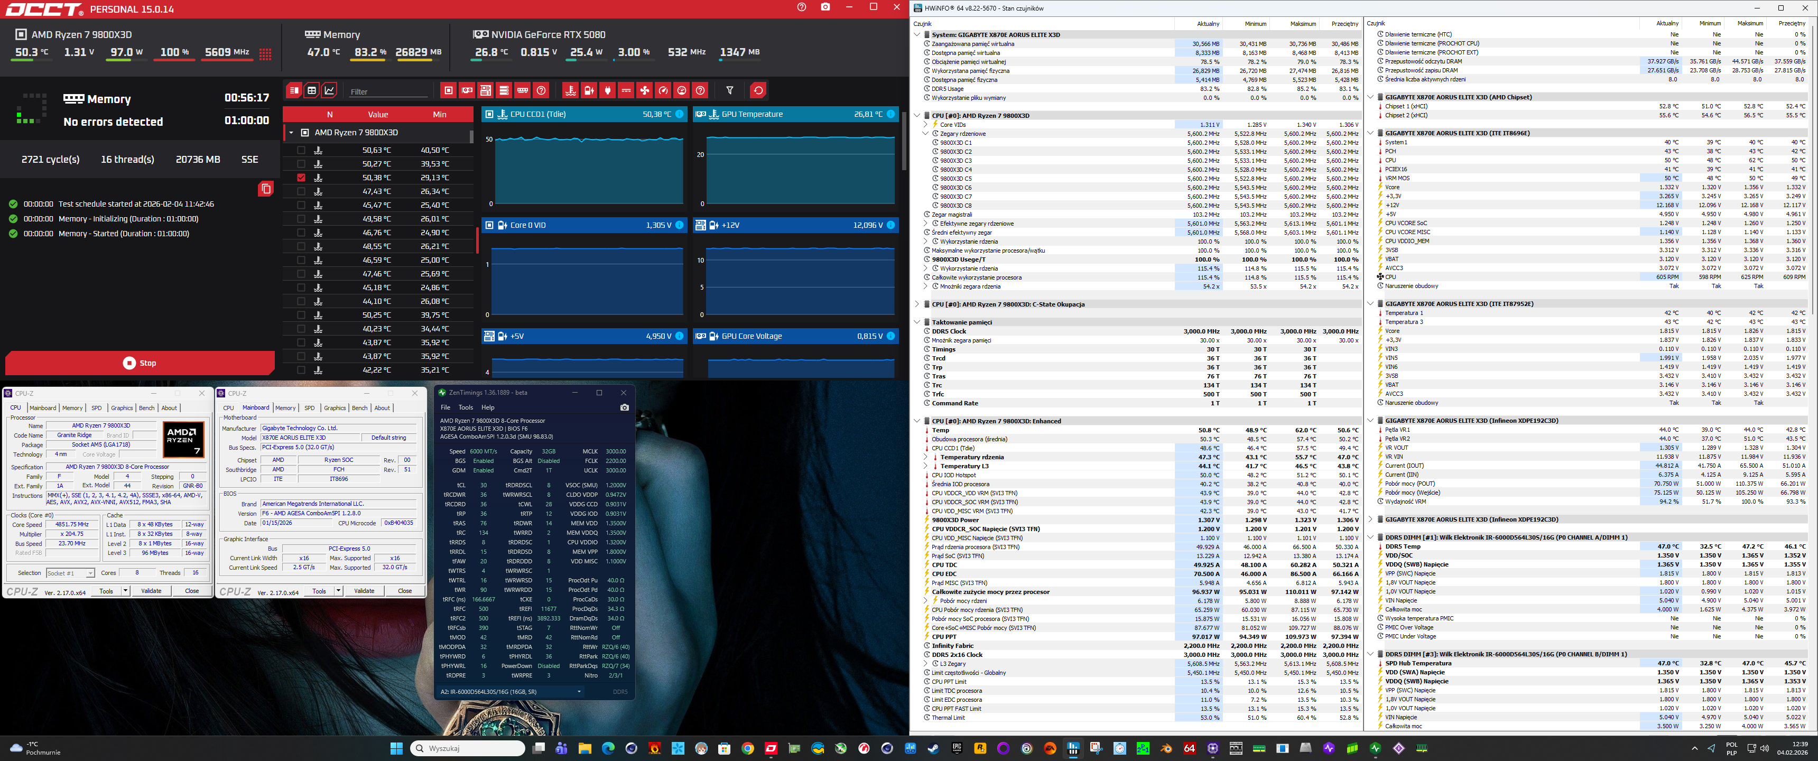
Task: Click the temperature sensor filter icon in OCCT
Action: [571, 90]
